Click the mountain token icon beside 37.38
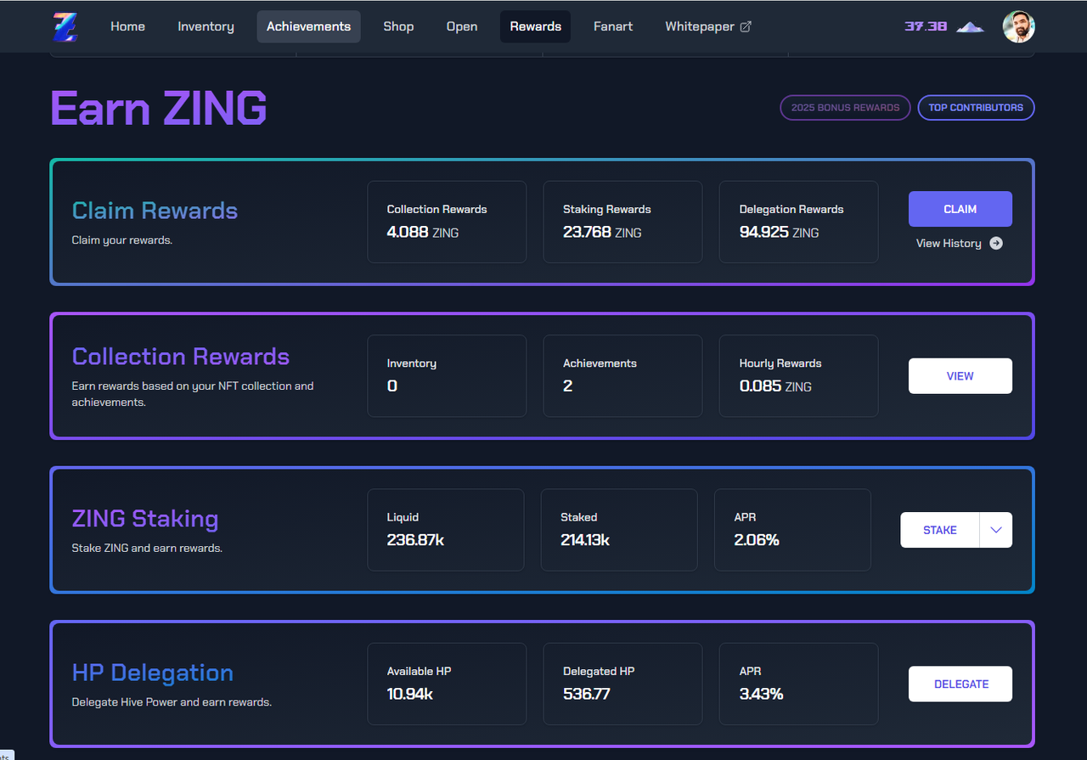 971,26
